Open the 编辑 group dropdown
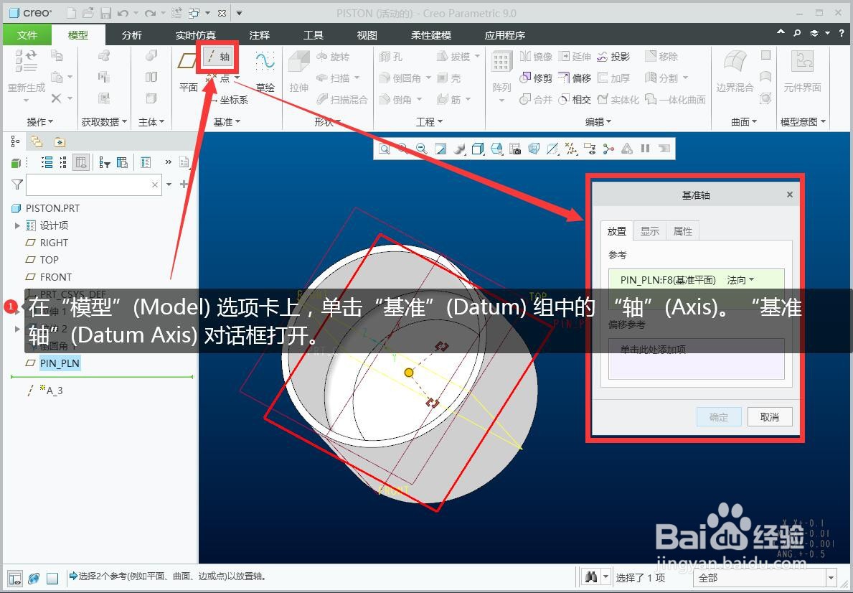Screen dimensions: 853x593 [598, 122]
